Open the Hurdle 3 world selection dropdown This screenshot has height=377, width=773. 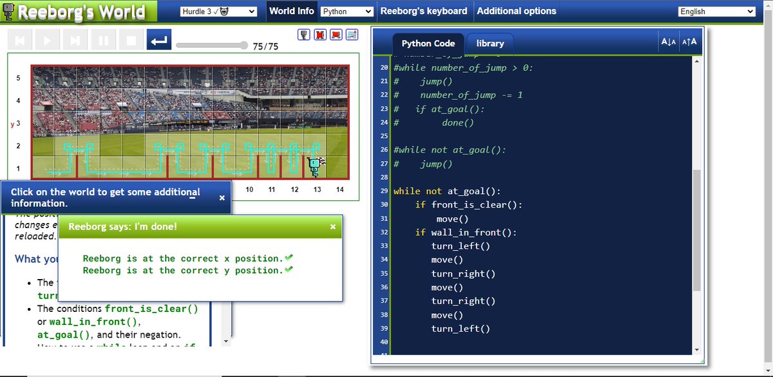pyautogui.click(x=219, y=11)
